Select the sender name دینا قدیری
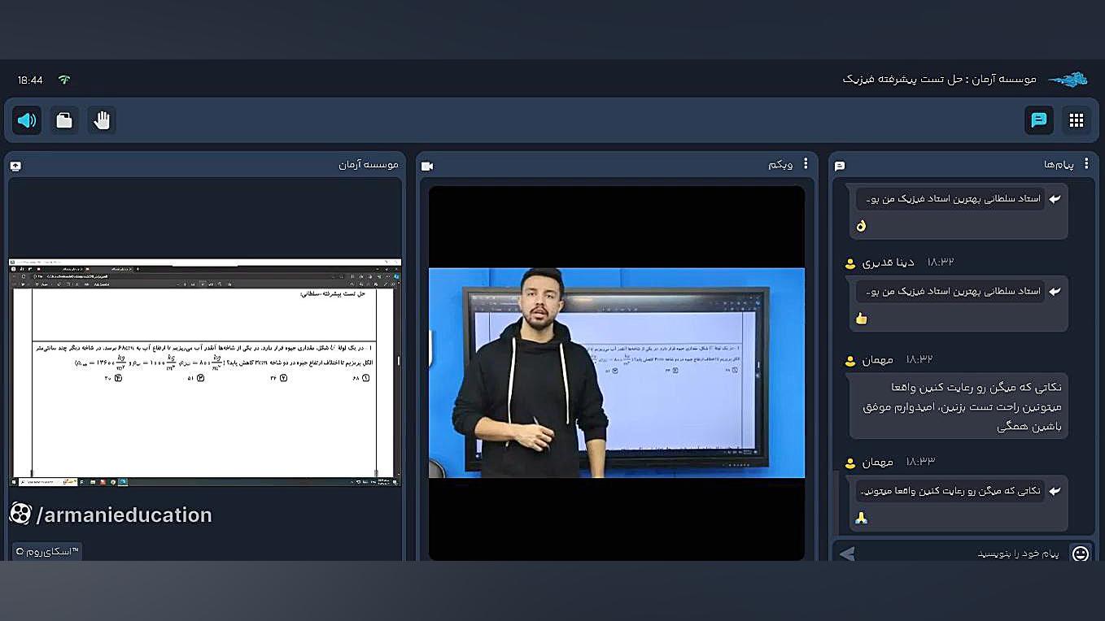1105x621 pixels. [x=888, y=263]
